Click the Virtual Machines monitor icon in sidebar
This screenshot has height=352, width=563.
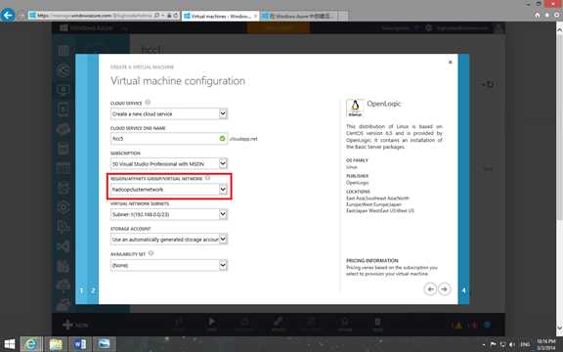[64, 90]
